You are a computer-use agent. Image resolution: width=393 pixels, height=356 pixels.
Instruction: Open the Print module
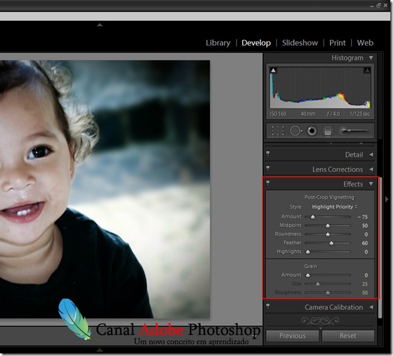(338, 43)
